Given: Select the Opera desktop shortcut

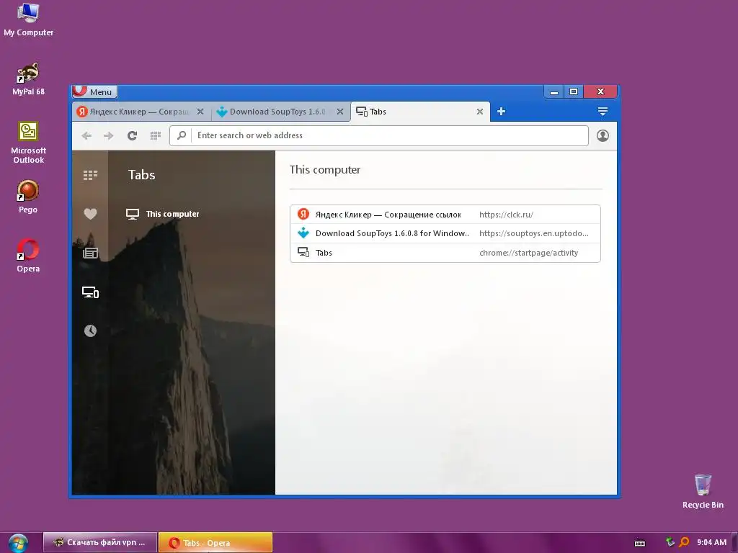Looking at the screenshot, I should (x=28, y=256).
